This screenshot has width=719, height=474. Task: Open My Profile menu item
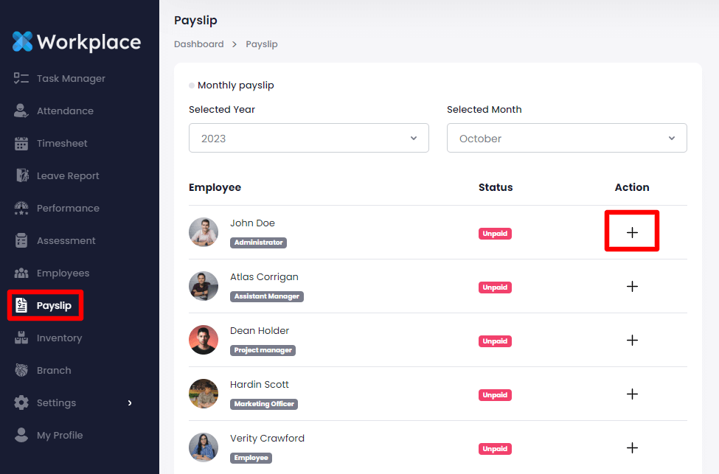coord(59,435)
